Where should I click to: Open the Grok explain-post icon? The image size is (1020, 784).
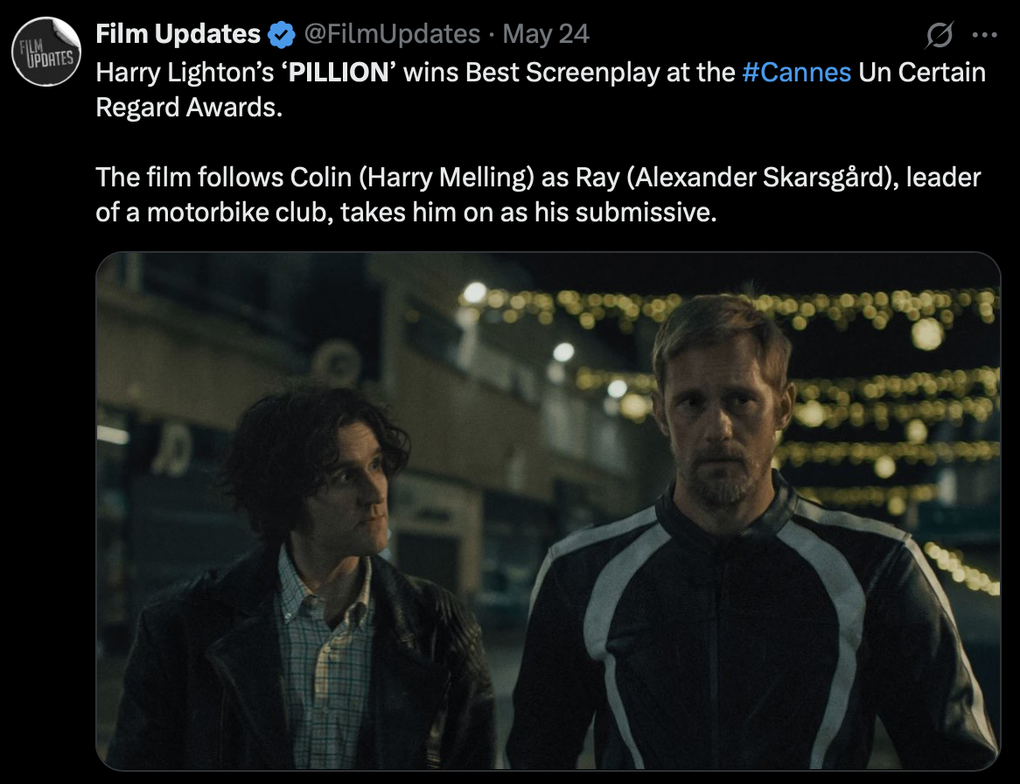[x=940, y=34]
